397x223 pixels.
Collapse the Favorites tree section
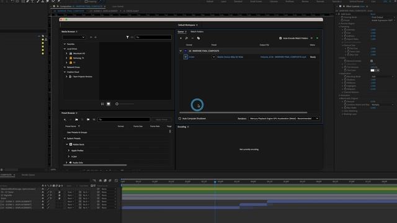65,44
